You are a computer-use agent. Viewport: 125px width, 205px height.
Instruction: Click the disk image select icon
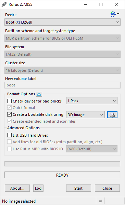click(x=112, y=115)
